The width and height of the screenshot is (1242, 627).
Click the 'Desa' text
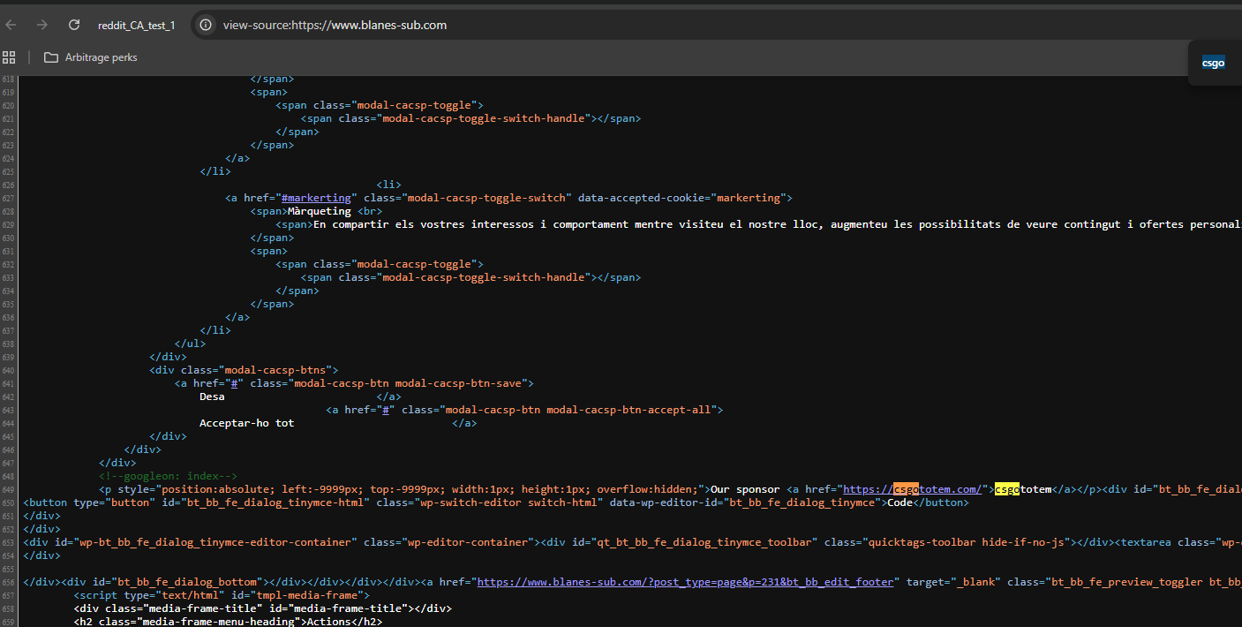tap(212, 397)
